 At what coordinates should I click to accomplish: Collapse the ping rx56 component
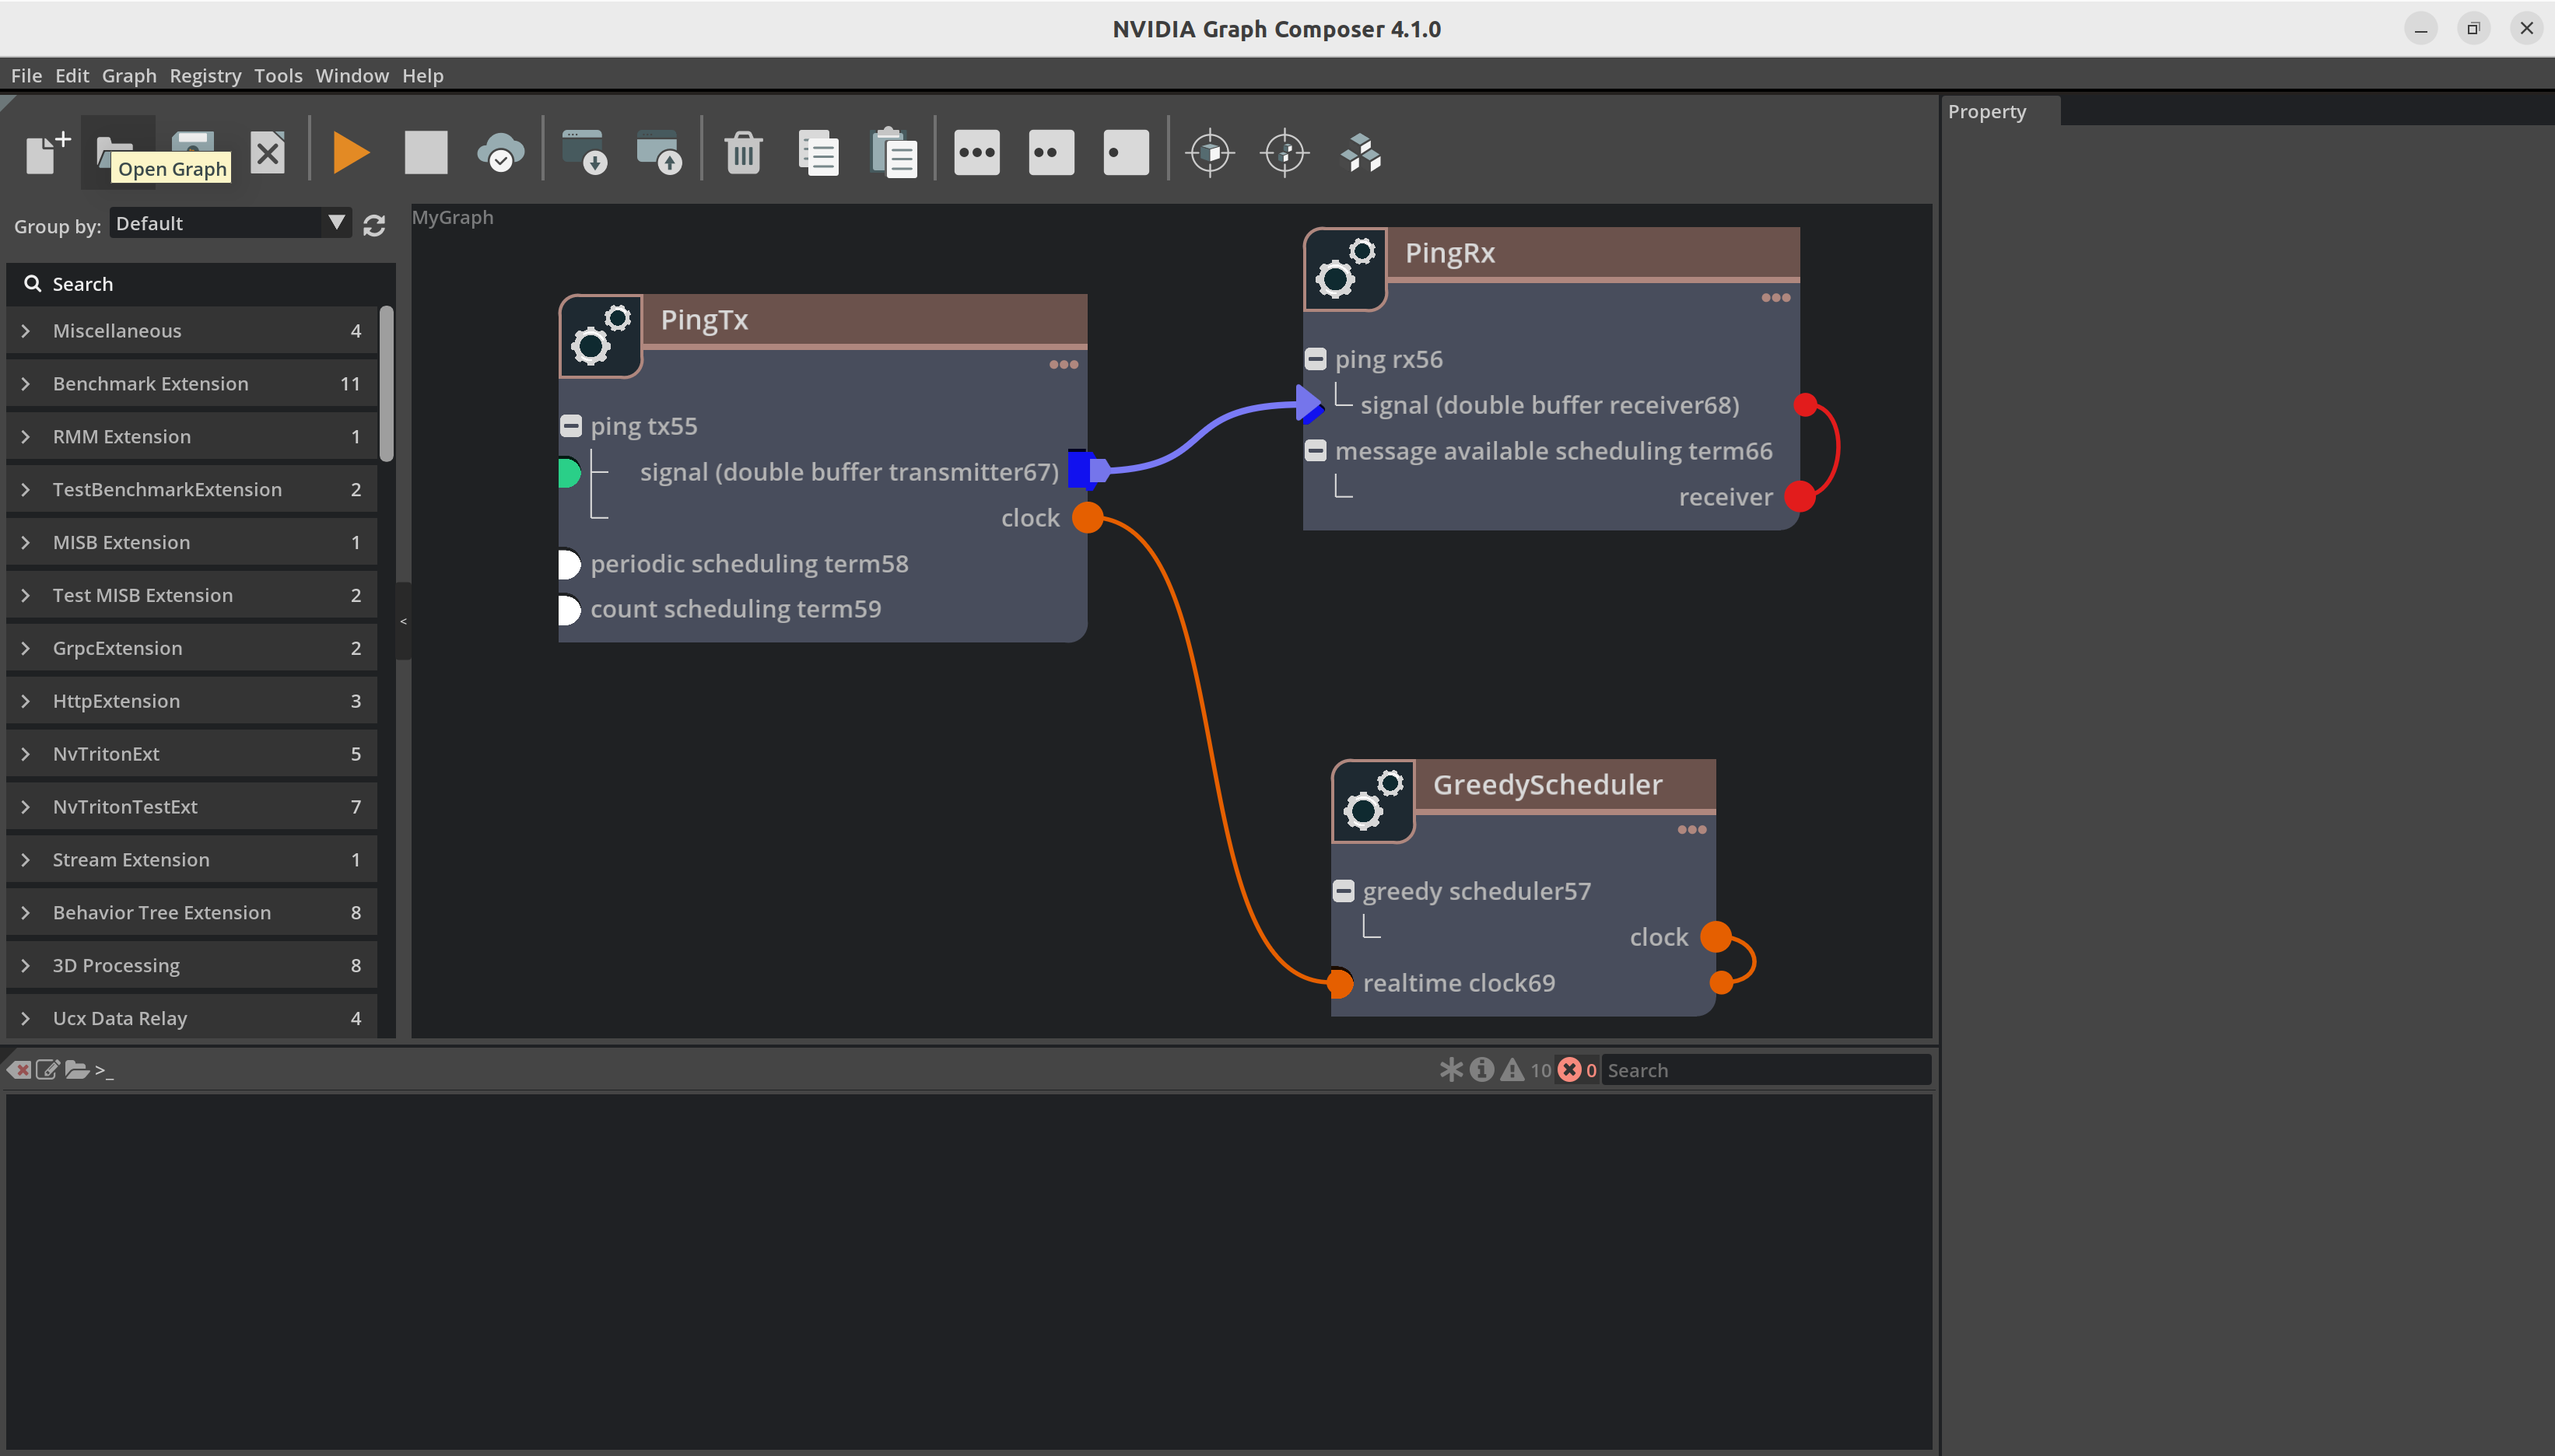[1316, 359]
